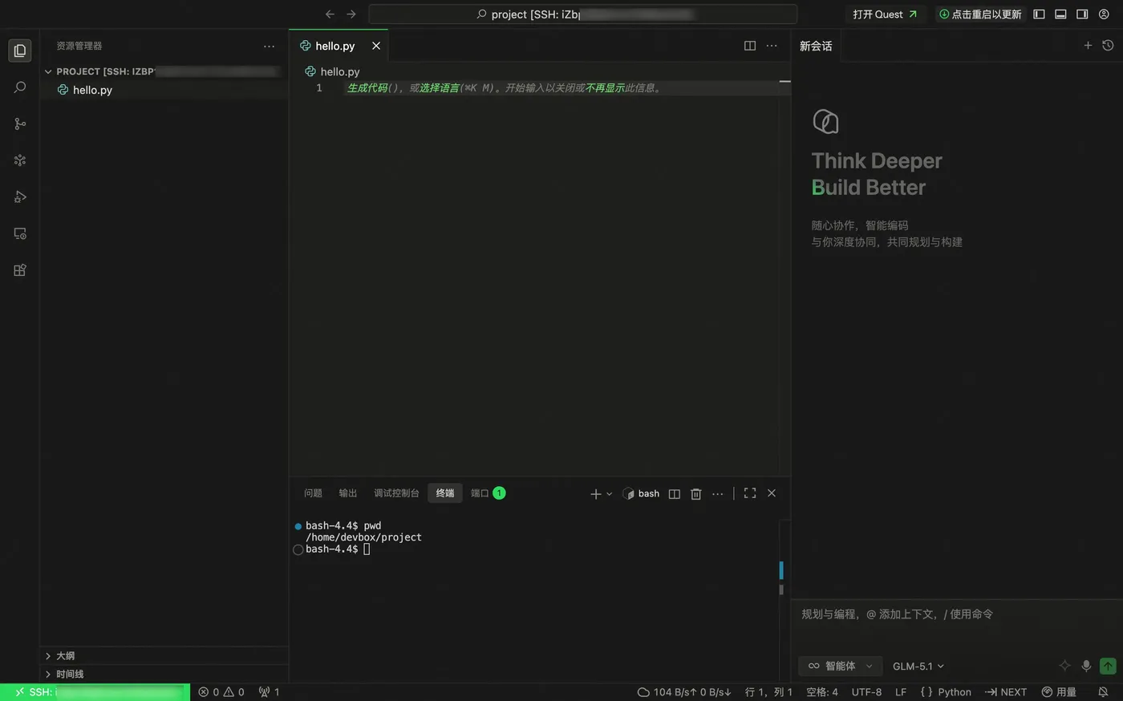This screenshot has width=1123, height=701.
Task: Click UTF-8 encoding in status bar
Action: [x=866, y=692]
